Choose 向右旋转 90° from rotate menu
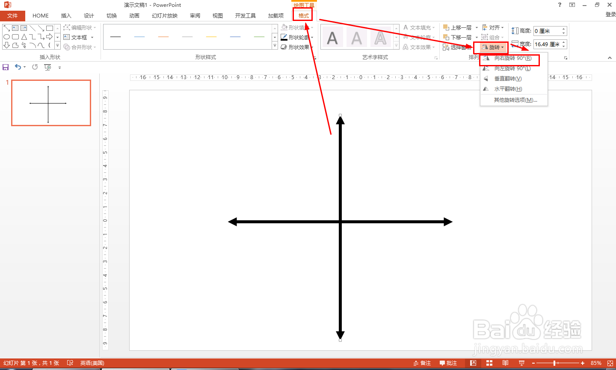Screen dimensions: 616x370 click(514, 58)
